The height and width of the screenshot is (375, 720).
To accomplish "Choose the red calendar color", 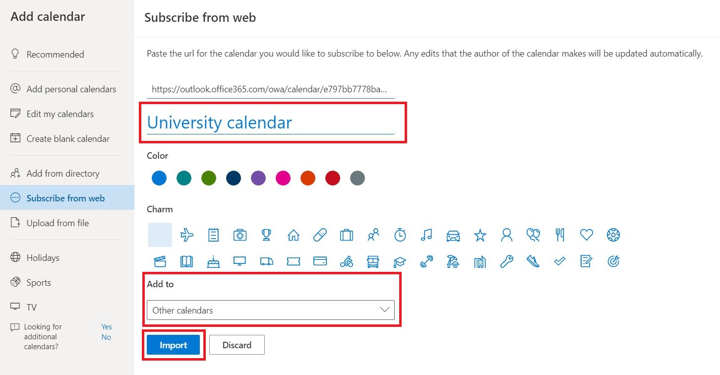I will tap(333, 178).
